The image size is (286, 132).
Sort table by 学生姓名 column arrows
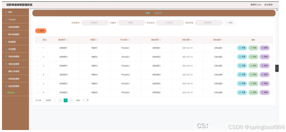point(129,40)
